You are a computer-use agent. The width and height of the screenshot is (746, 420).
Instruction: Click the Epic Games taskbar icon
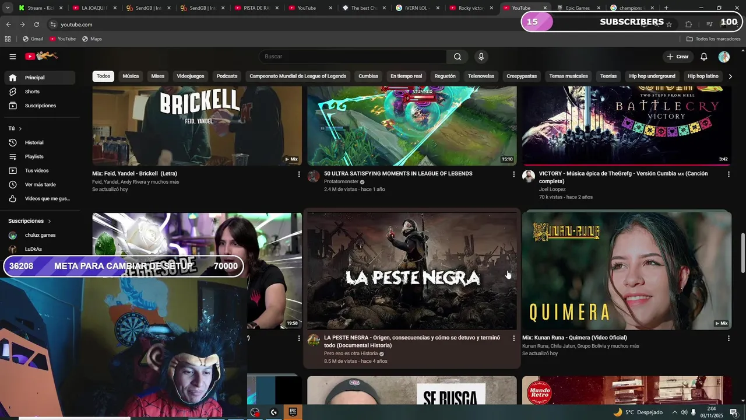pos(293,412)
